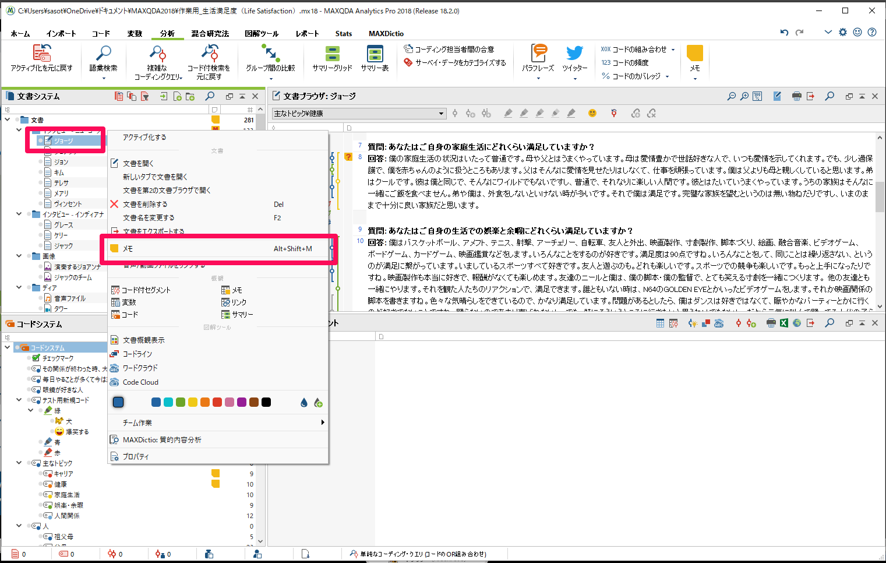Collapse the 画像 document group
This screenshot has width=886, height=563.
point(19,256)
